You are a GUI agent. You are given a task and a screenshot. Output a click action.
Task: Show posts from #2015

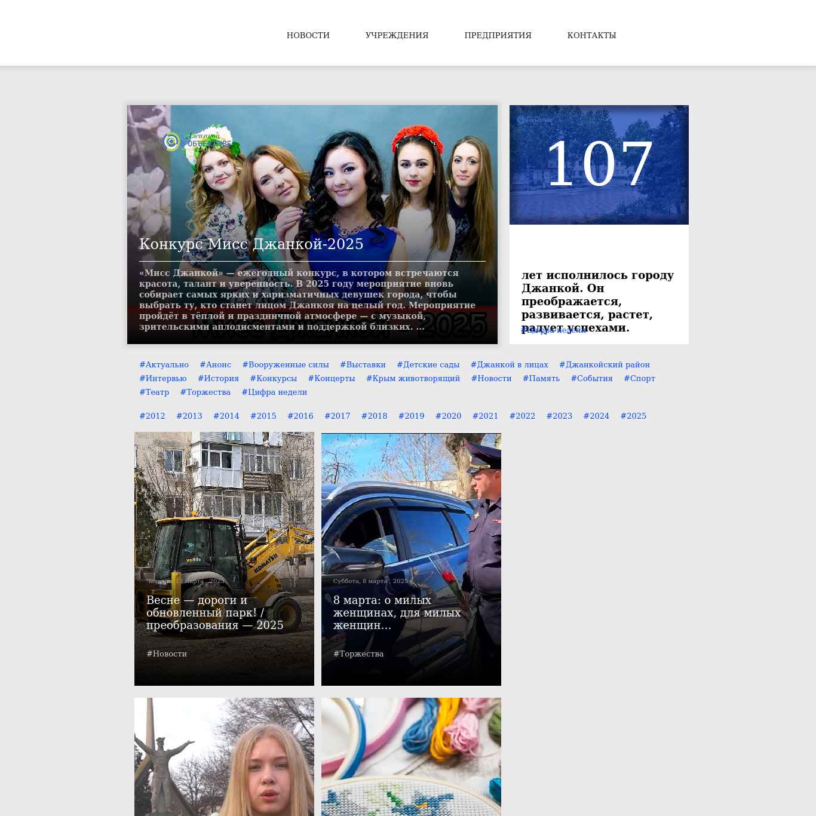coord(263,416)
